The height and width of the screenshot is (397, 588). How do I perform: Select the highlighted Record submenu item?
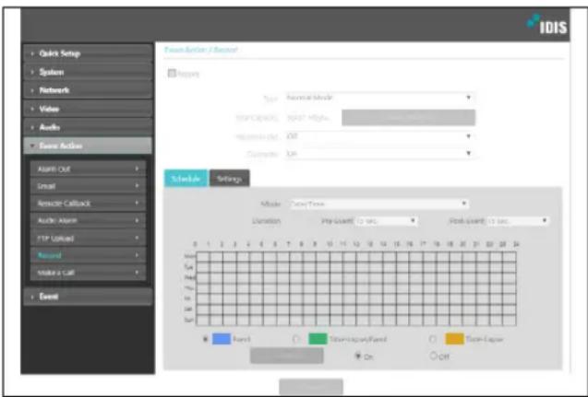88,255
